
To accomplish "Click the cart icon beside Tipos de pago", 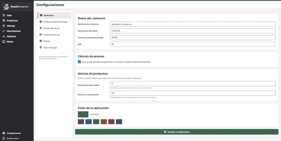I will (41, 47).
